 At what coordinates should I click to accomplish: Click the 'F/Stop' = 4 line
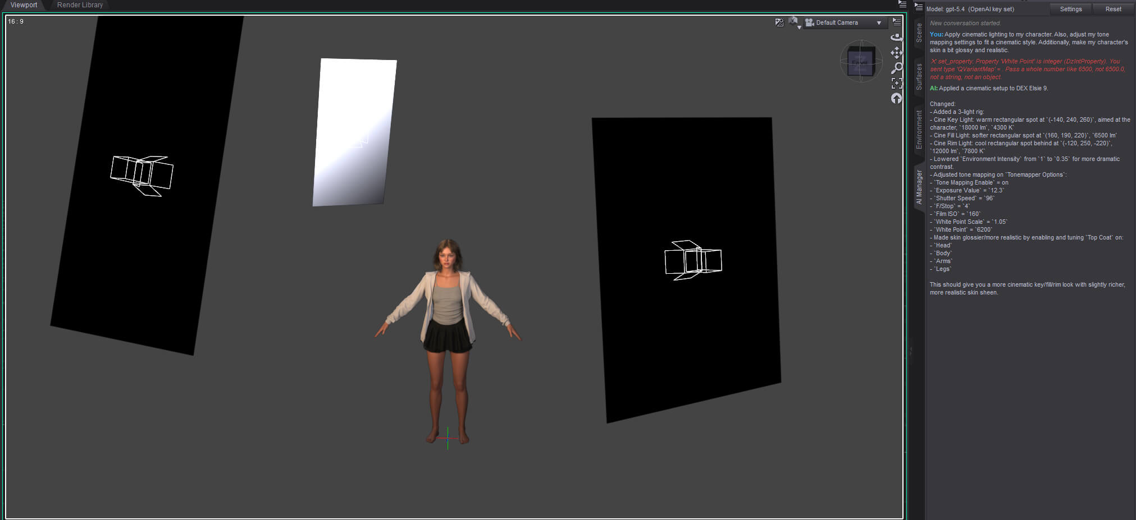pyautogui.click(x=951, y=206)
